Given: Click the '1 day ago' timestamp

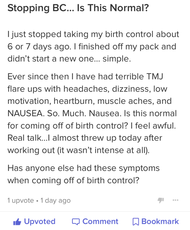Looking at the screenshot, I should pyautogui.click(x=56, y=201).
